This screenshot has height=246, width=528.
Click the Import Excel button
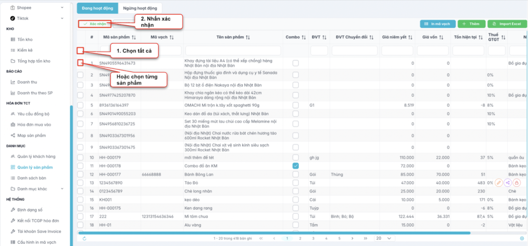[x=507, y=24]
